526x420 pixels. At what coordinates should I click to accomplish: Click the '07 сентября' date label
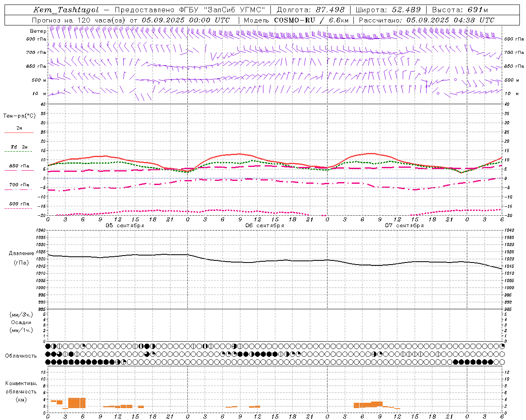404,226
